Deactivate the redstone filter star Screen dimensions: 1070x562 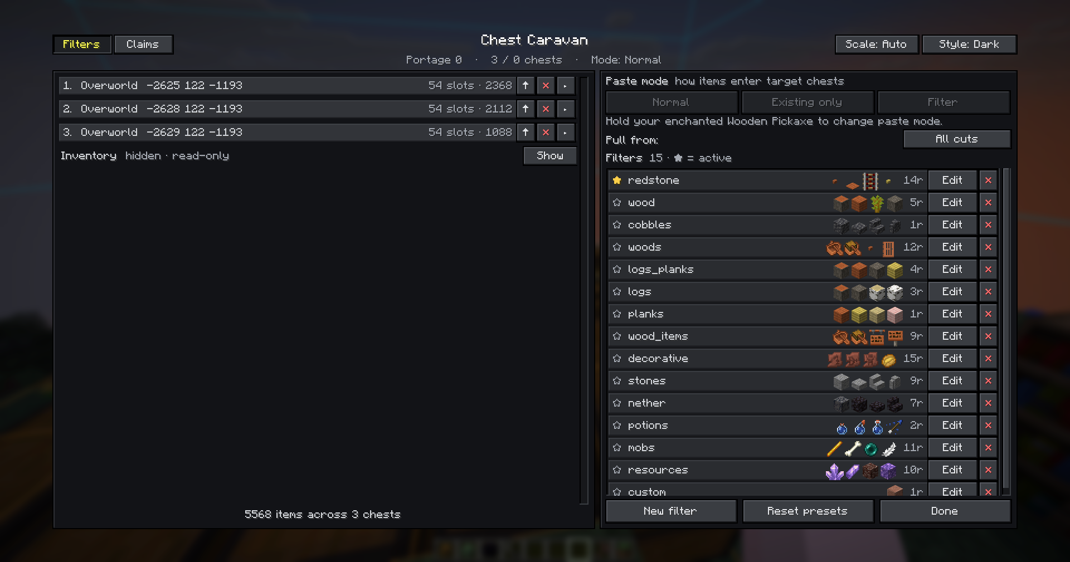(x=616, y=180)
